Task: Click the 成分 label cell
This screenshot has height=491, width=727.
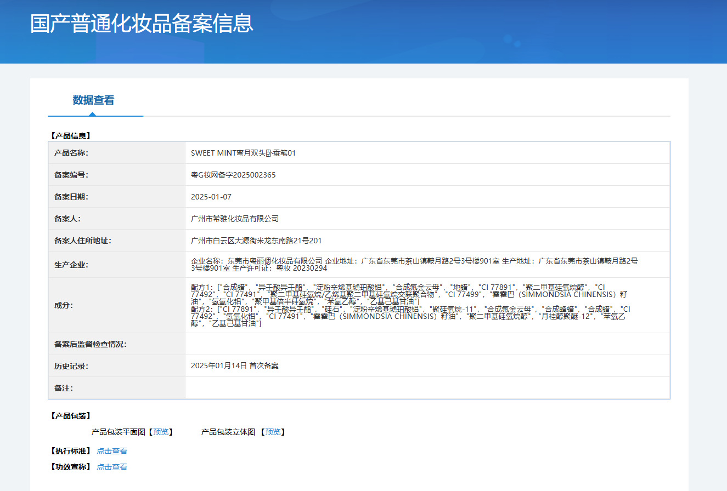Action: tap(117, 305)
